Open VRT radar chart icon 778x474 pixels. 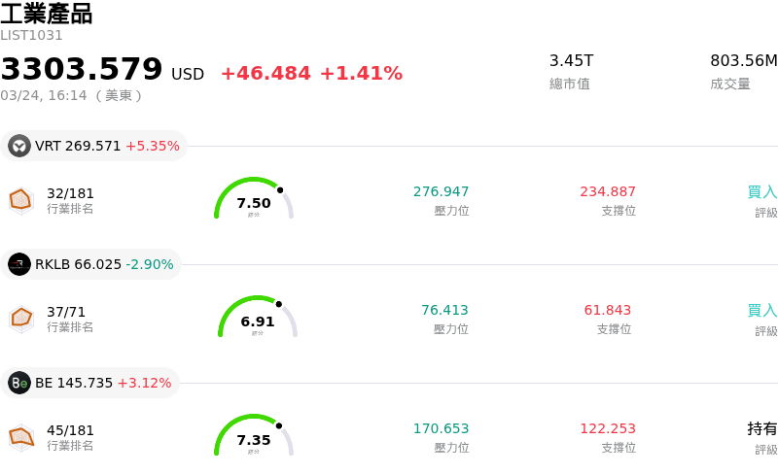(x=21, y=200)
